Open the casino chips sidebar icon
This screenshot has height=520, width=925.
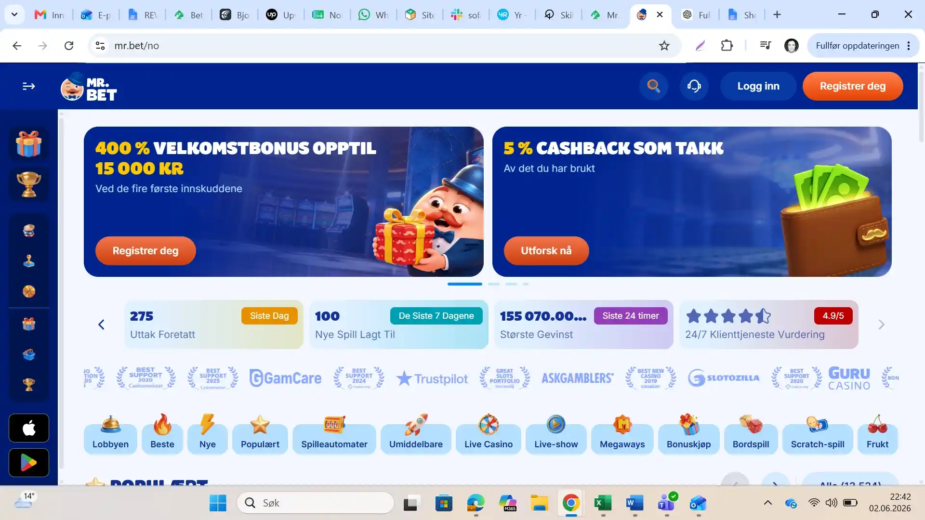(29, 231)
